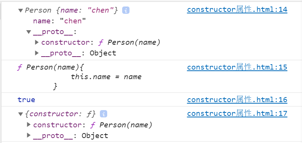
Task: Expand constructor: ƒ Person(name) in last object
Action: 29,125
